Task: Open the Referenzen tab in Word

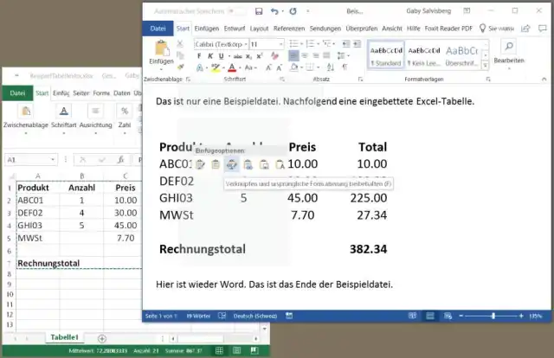Action: point(289,29)
